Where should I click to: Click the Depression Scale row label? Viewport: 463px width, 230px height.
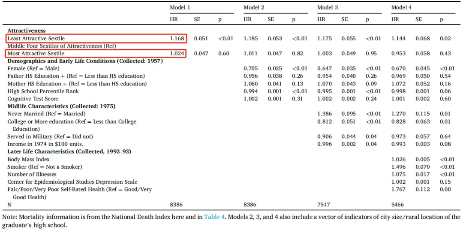pos(72,182)
